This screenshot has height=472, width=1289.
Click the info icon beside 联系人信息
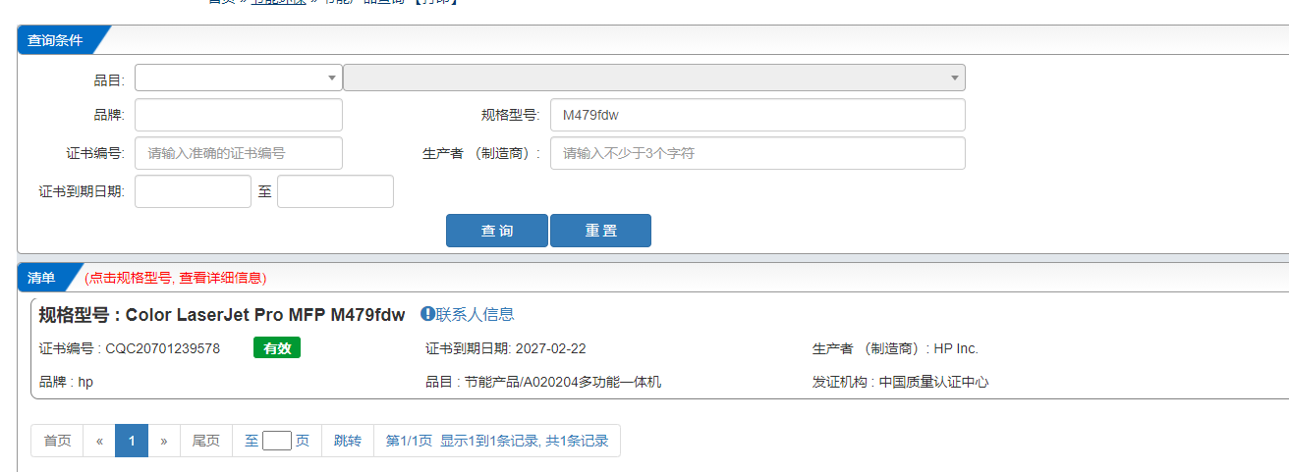(427, 314)
